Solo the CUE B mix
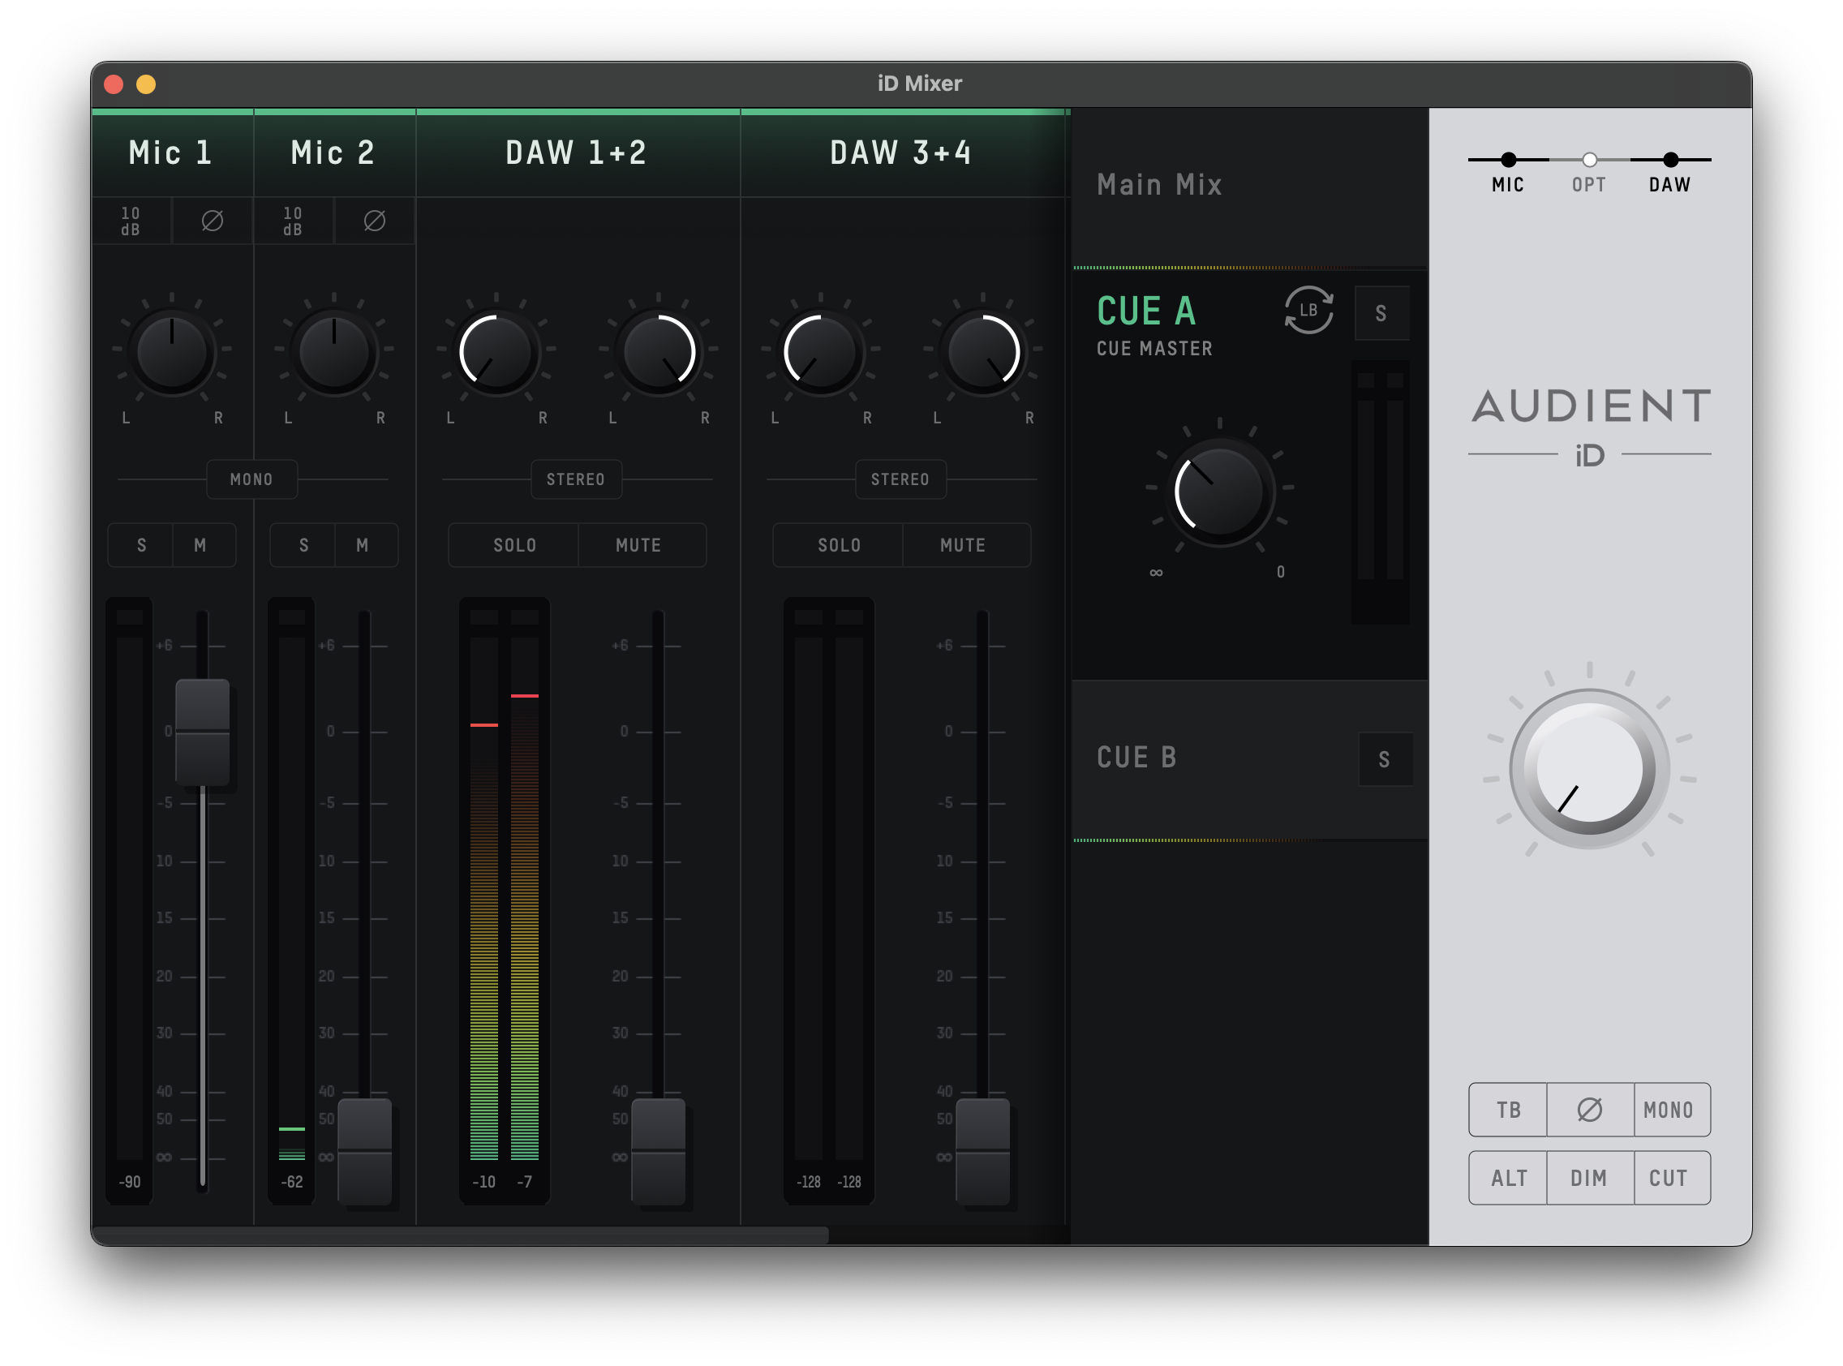 click(x=1384, y=759)
